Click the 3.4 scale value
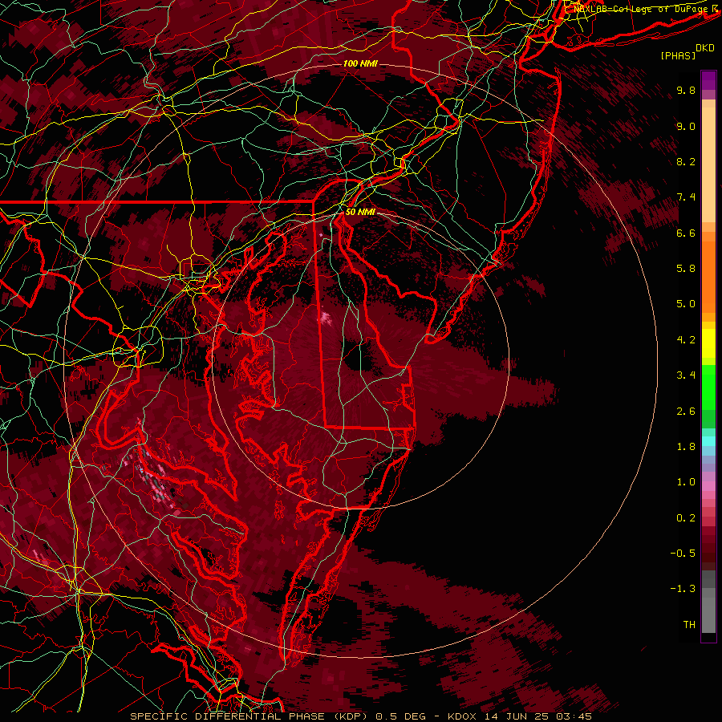Screen dimensions: 722x722 686,375
